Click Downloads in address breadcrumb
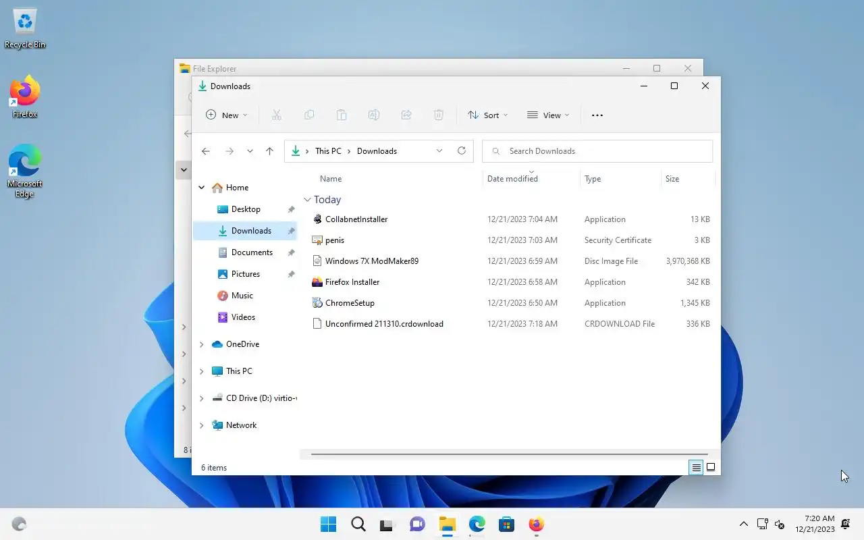 coord(377,151)
